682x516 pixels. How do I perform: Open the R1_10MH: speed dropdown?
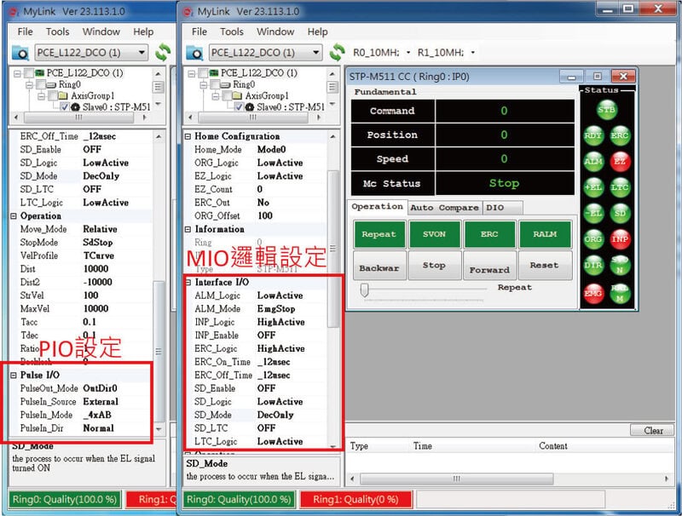pyautogui.click(x=473, y=53)
